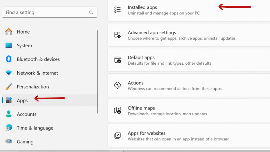Viewport: 270px width, 152px height.
Task: Select the System monitor icon
Action: coord(9,45)
